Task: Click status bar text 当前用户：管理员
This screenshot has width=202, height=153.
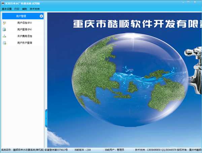Action: 114,150
